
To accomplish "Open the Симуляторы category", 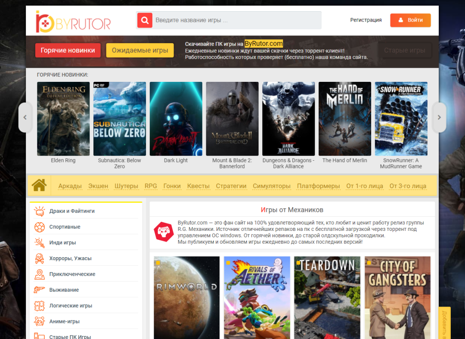I will 272,186.
